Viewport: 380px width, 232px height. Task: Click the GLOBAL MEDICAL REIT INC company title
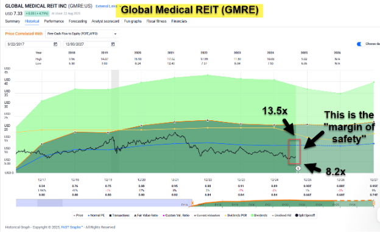[35, 6]
